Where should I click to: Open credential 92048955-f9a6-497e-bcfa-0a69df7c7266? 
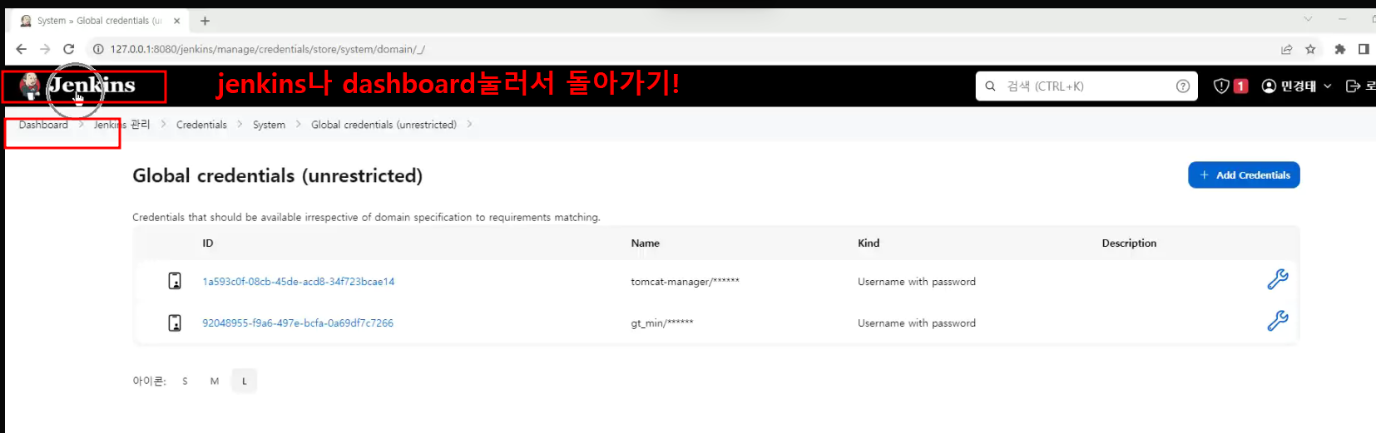(298, 323)
